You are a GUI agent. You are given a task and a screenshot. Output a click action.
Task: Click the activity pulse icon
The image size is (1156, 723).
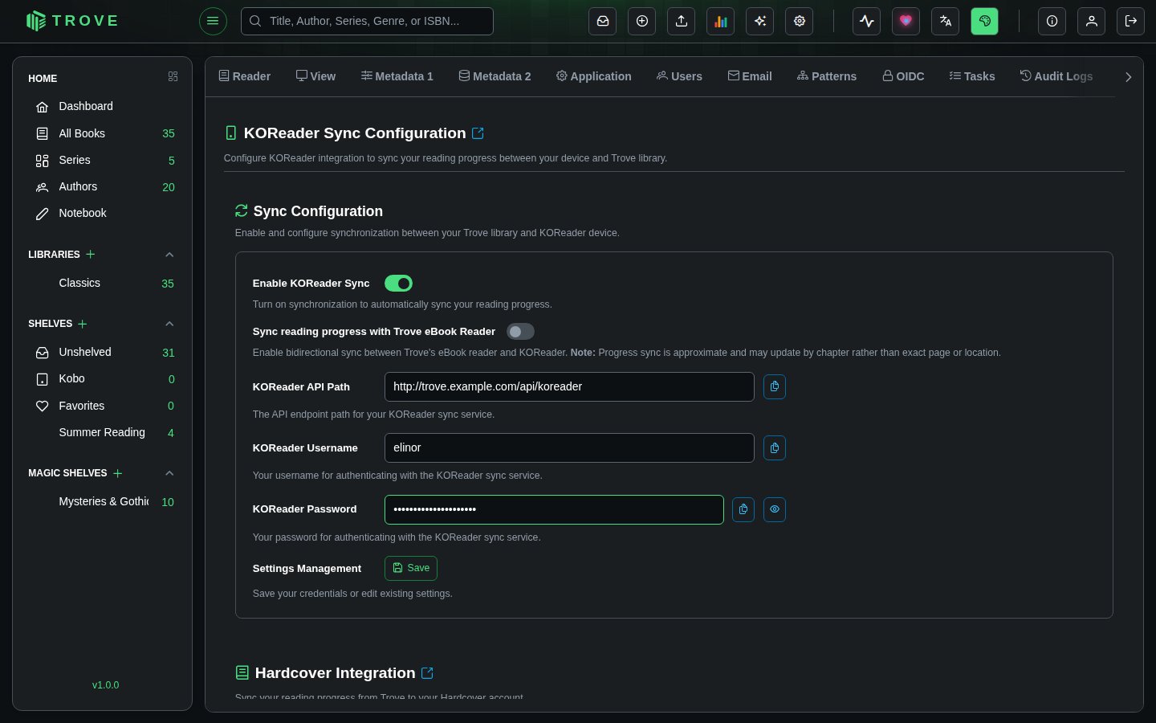[x=867, y=22]
